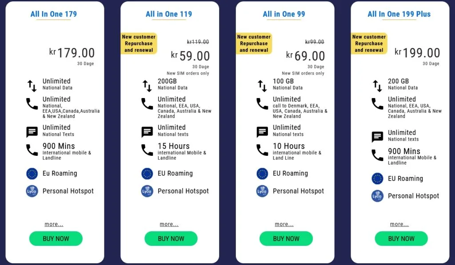Click texts message icon in All in One 99
Screen dimensions: 455x265
tap(263, 132)
